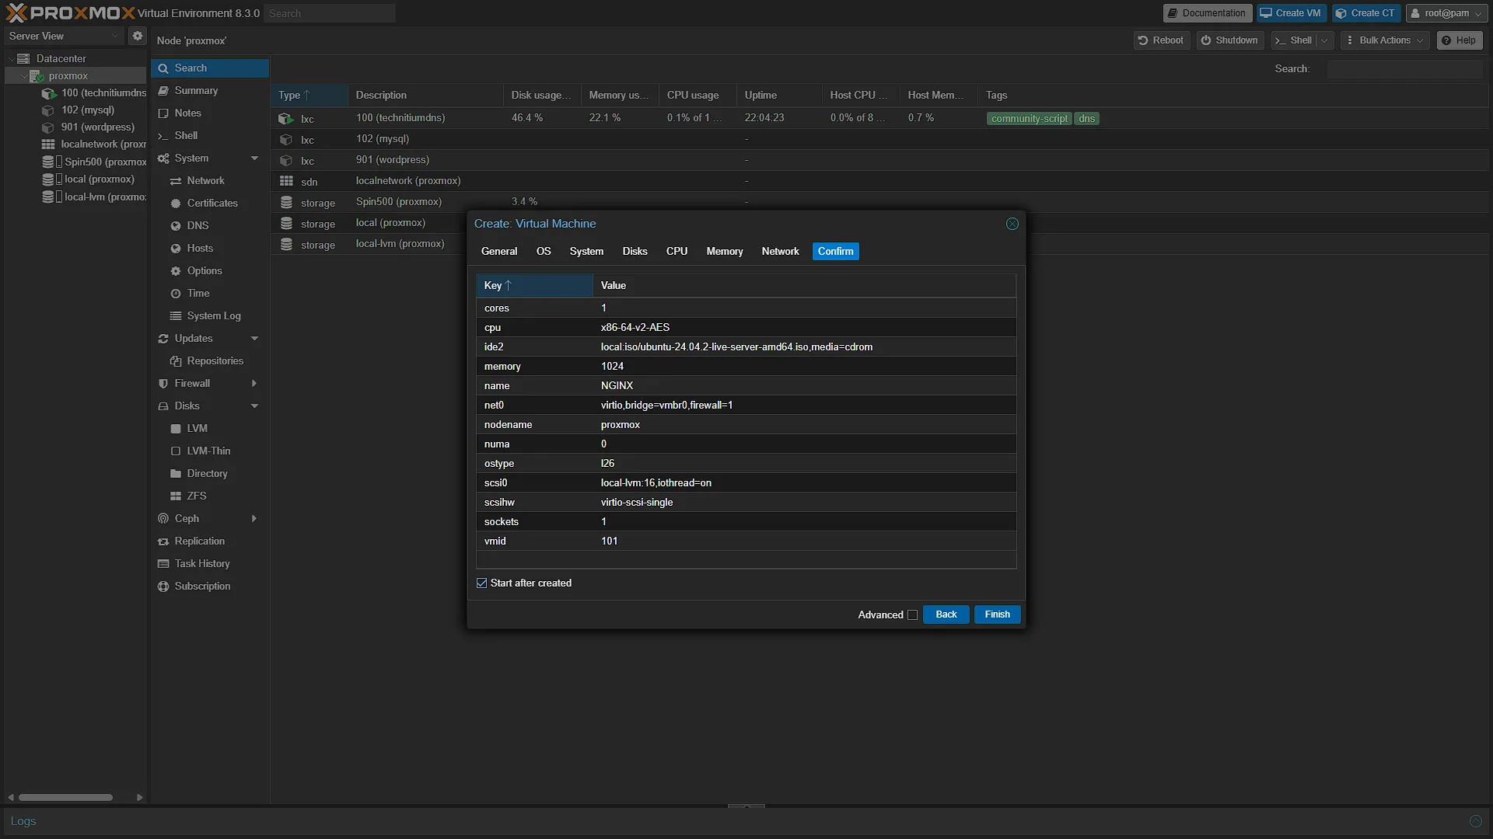Click the community-script tag
The height and width of the screenshot is (839, 1493).
click(x=1029, y=119)
